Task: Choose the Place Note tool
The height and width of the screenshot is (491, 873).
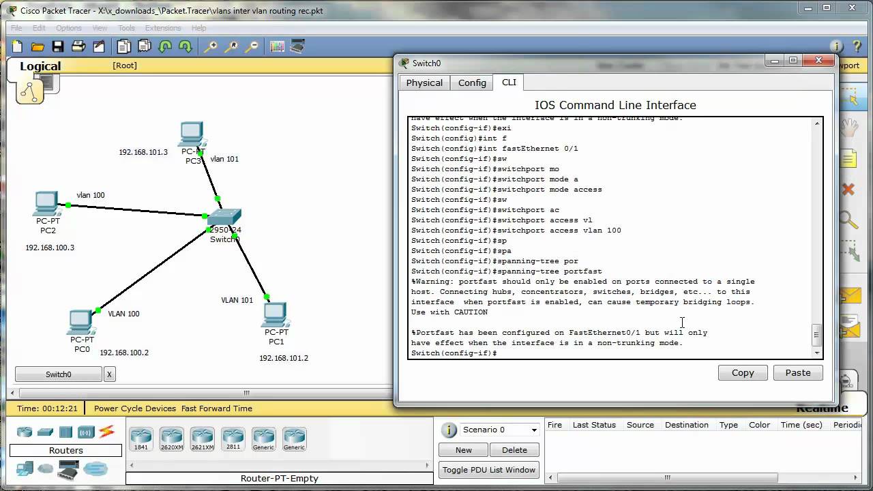Action: pyautogui.click(x=848, y=160)
